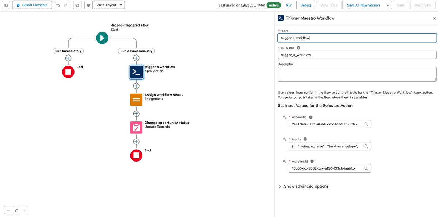Open the Save As New Version arrow menu
Viewport: 438px width, 217px height.
388,5
